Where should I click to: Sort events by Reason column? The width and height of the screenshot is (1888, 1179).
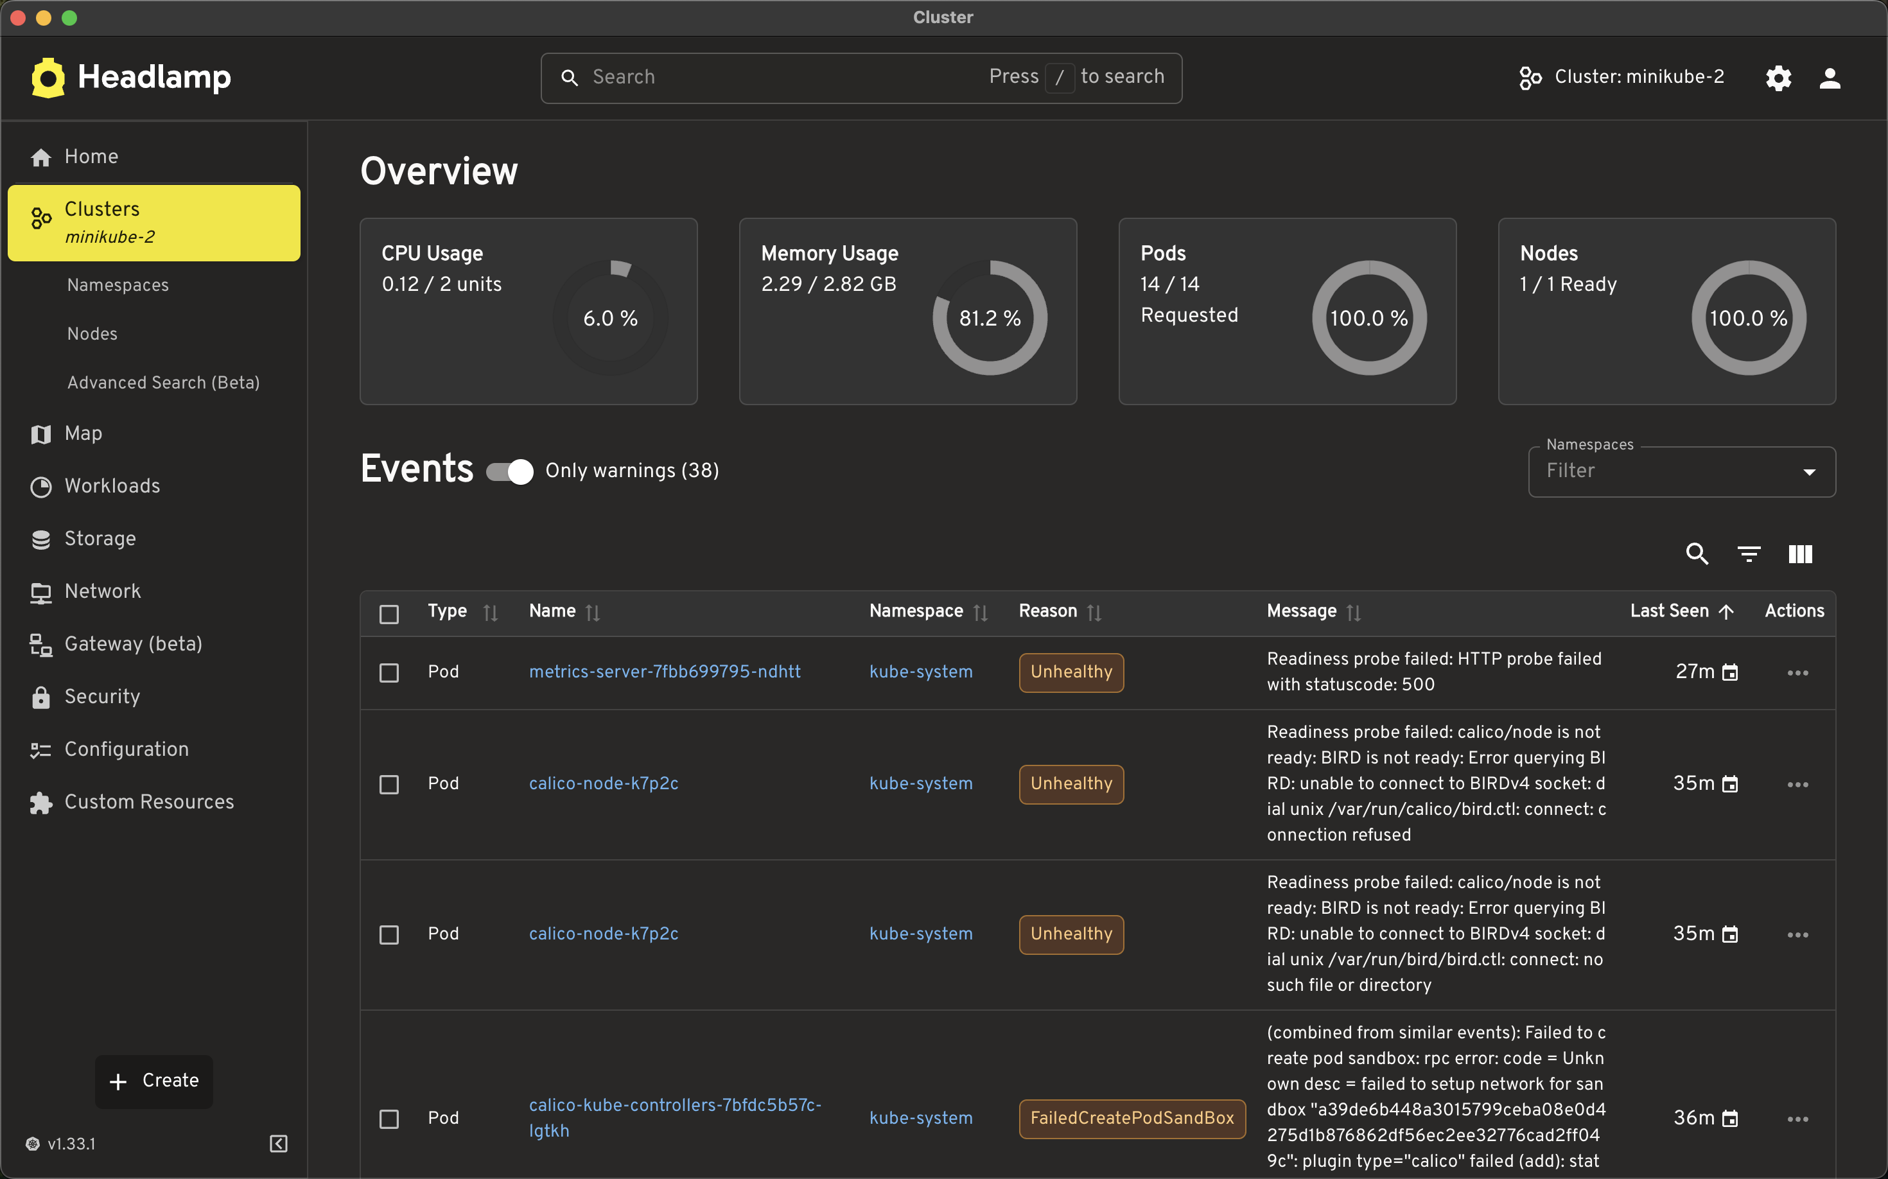[x=1095, y=611]
